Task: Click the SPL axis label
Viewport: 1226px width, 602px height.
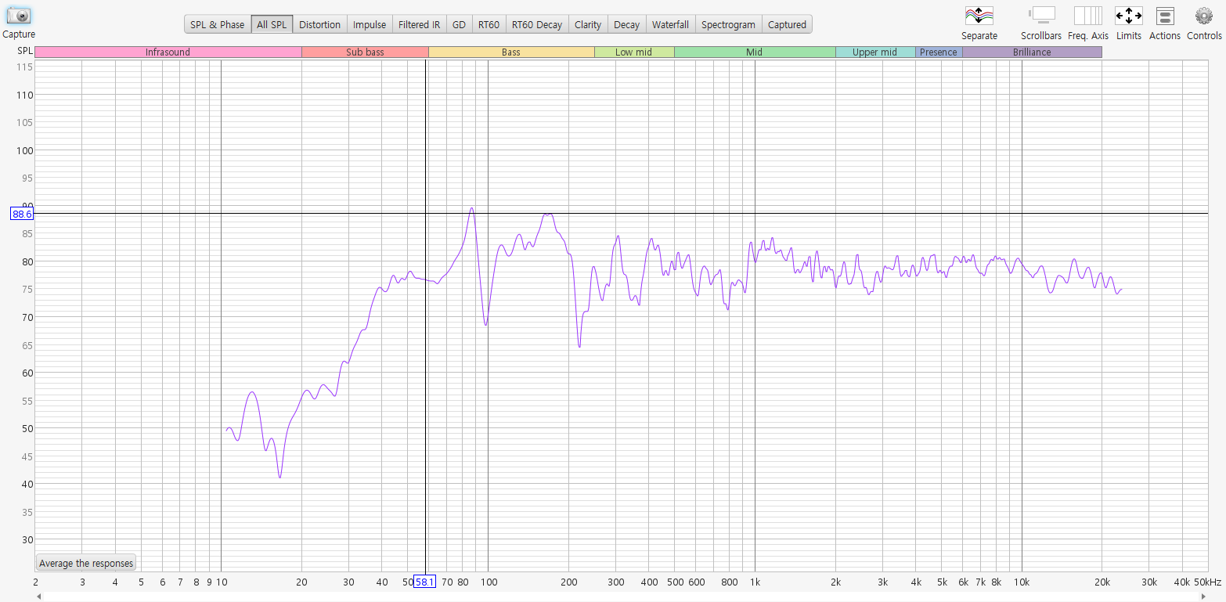Action: 25,51
